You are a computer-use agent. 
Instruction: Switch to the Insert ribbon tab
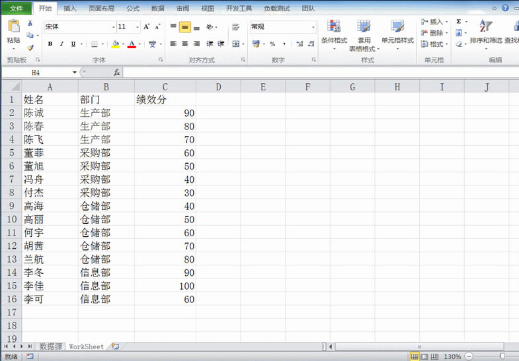[70, 9]
